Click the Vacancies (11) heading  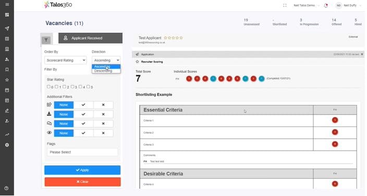click(64, 23)
